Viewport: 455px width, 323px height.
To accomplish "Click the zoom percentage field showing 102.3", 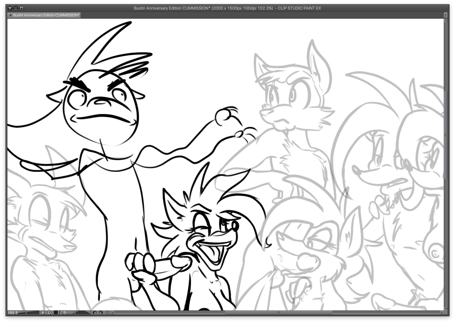I will 13,313.
